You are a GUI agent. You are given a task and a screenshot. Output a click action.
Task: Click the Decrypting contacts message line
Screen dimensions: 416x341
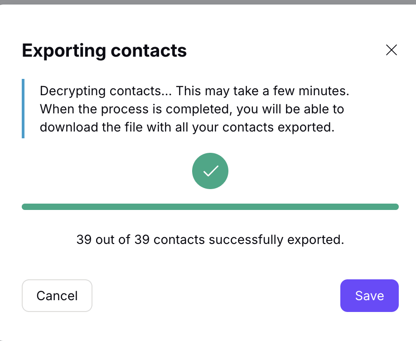tap(194, 91)
